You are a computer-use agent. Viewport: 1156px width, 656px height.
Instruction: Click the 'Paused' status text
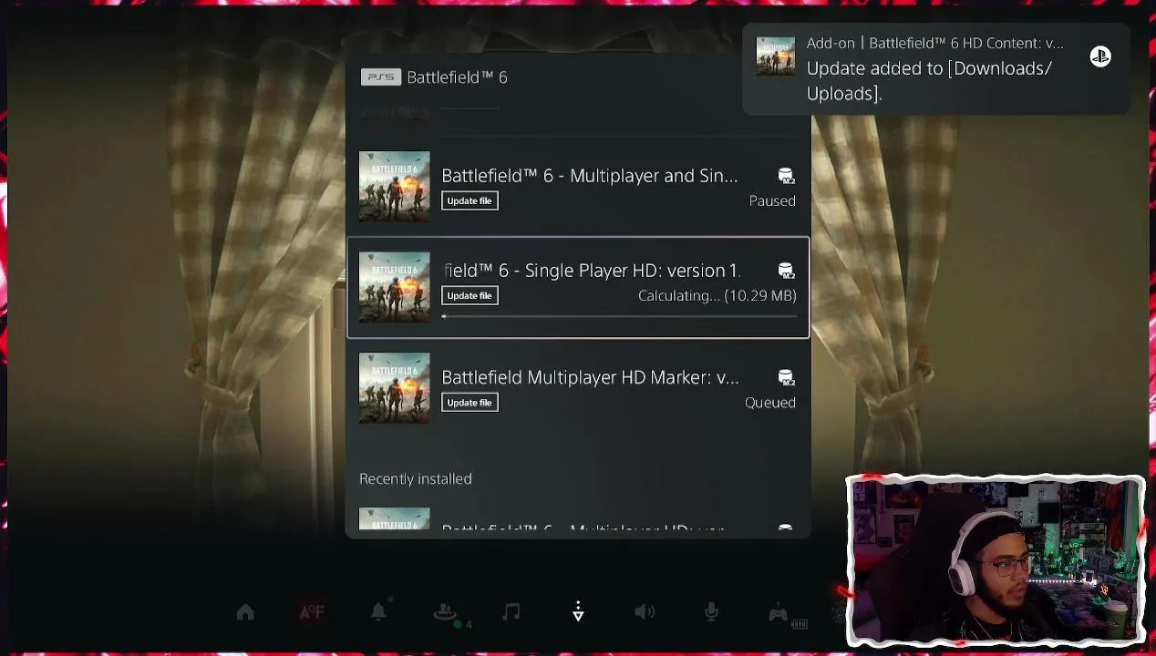tap(772, 200)
